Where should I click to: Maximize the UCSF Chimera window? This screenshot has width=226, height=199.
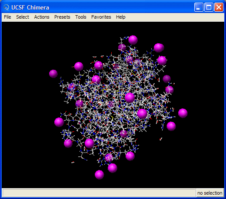[x=209, y=7]
